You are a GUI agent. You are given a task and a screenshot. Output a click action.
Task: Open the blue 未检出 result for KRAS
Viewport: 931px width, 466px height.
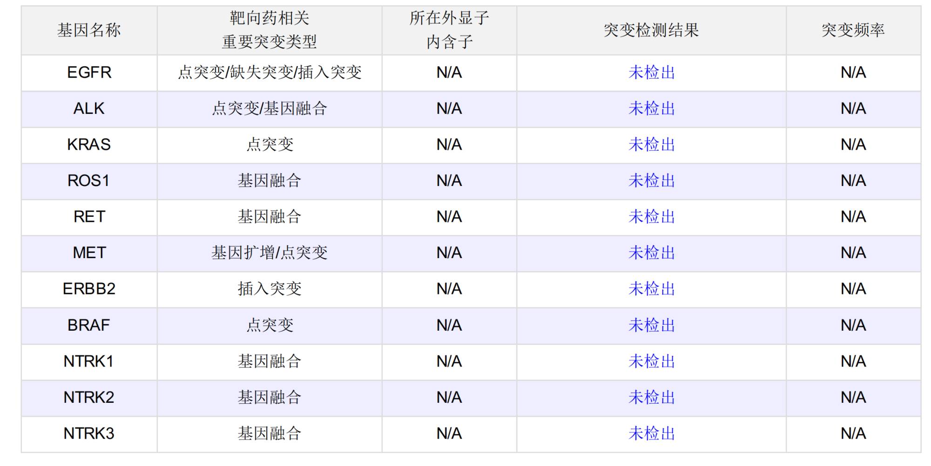651,145
